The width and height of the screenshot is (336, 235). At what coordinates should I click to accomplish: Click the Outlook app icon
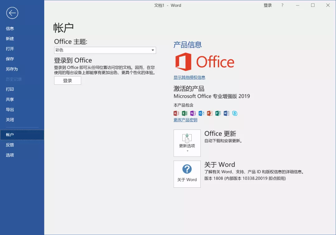pos(201,113)
